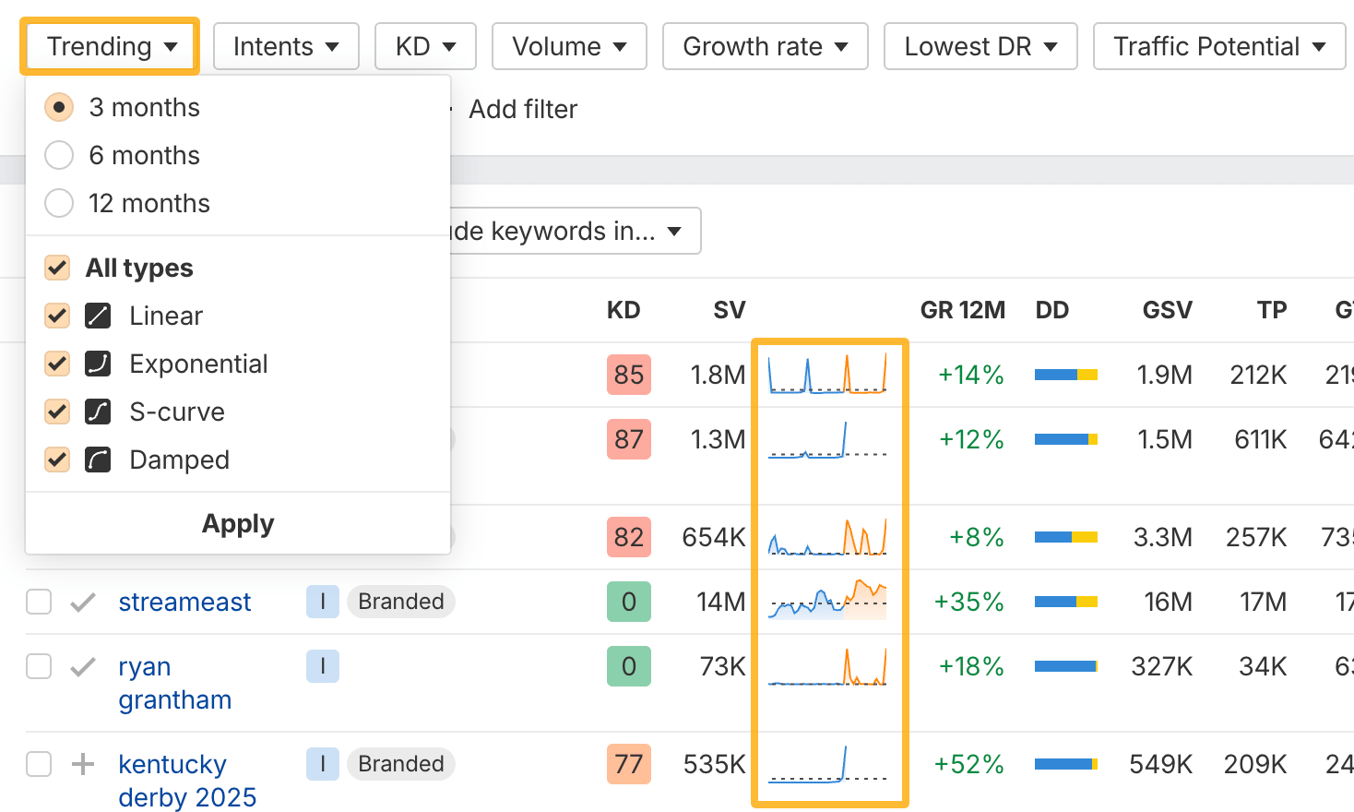The height and width of the screenshot is (812, 1354).
Task: Open the Lowest DR filter menu
Action: [x=980, y=46]
